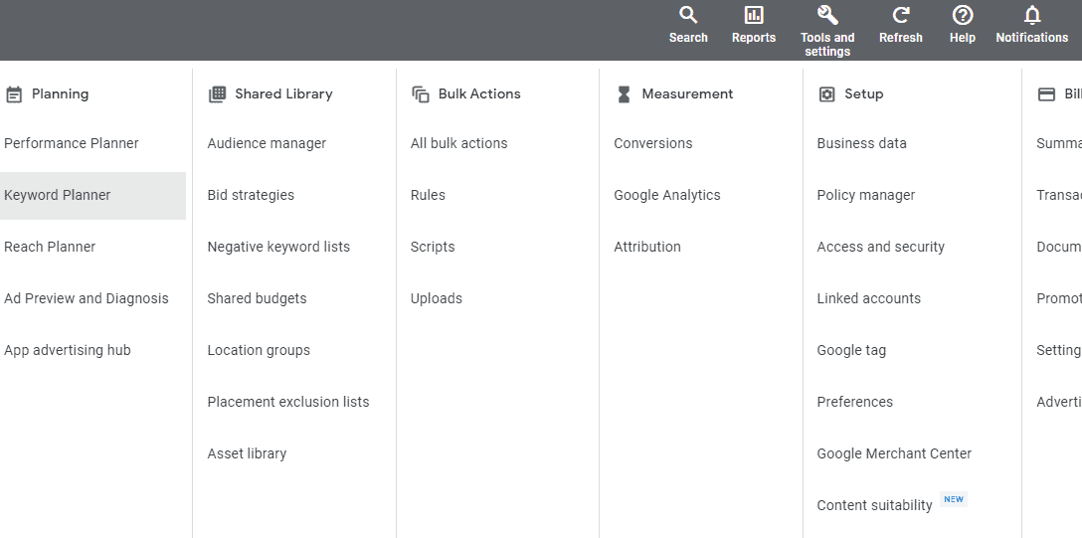Open Bid strategies

pos(251,195)
